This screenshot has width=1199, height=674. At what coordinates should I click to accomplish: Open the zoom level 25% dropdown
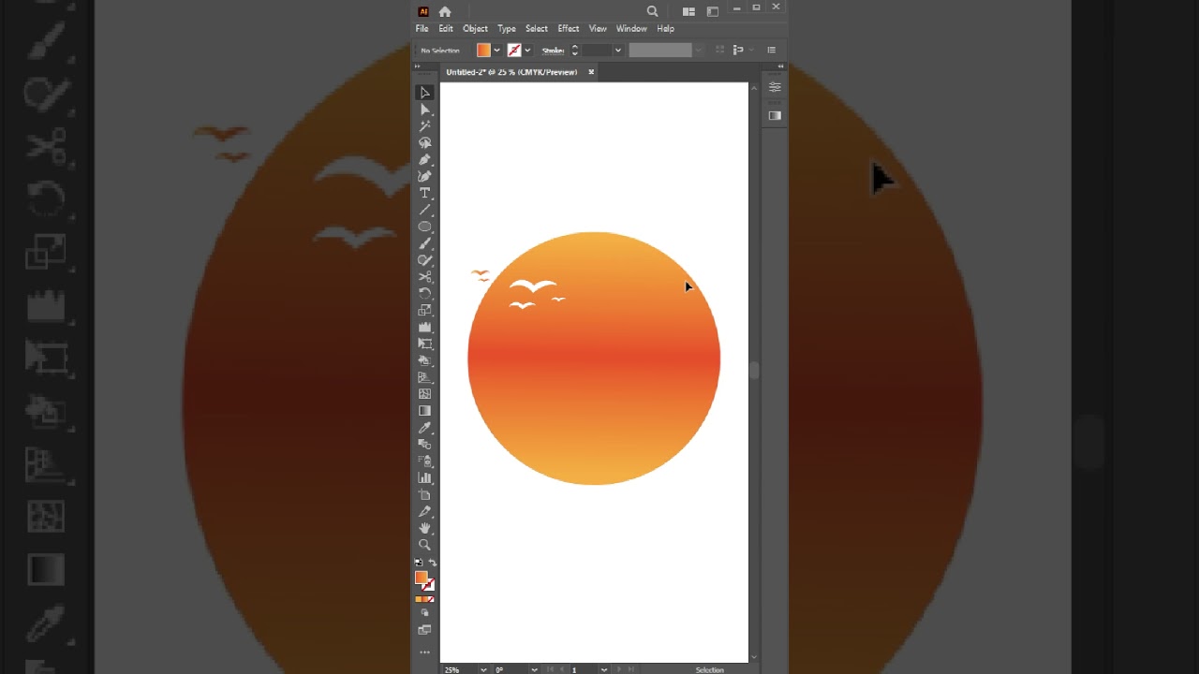pyautogui.click(x=483, y=669)
